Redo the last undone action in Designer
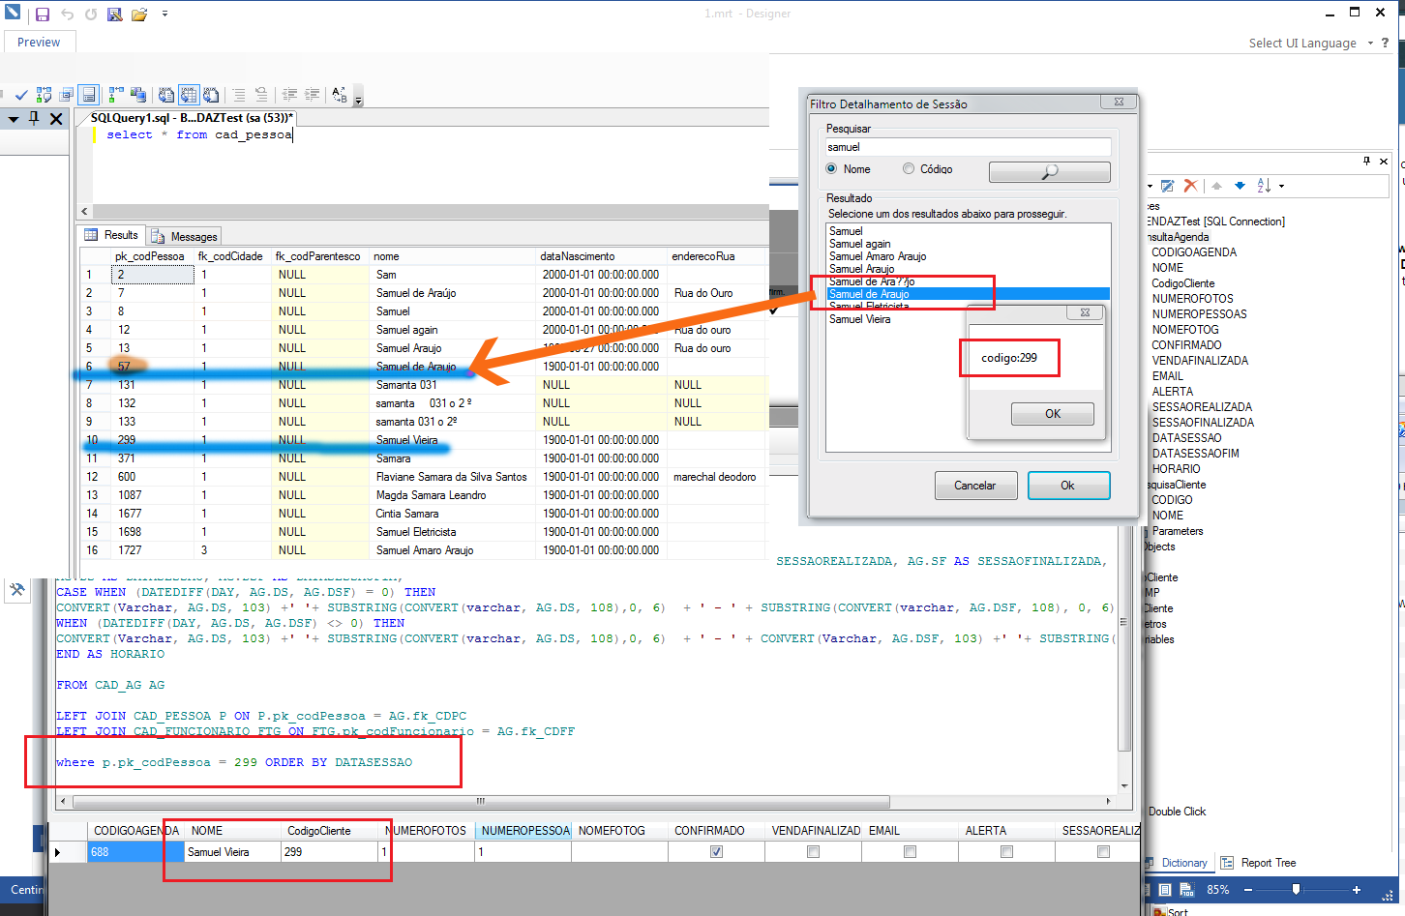1405x916 pixels. pos(91,15)
